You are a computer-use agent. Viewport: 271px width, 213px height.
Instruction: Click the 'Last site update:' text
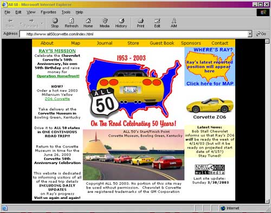point(209,178)
